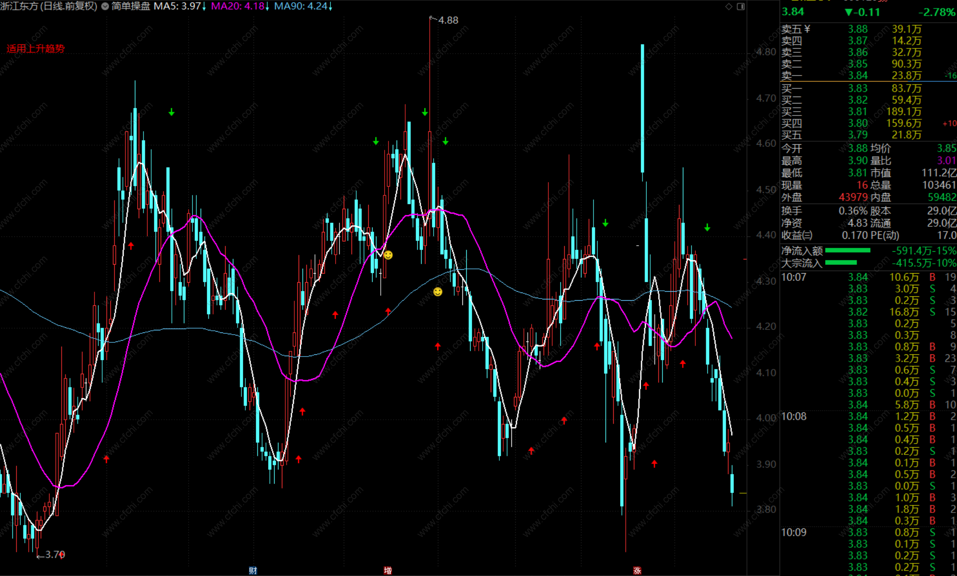Click the lower yellow smiley face marker

(437, 292)
